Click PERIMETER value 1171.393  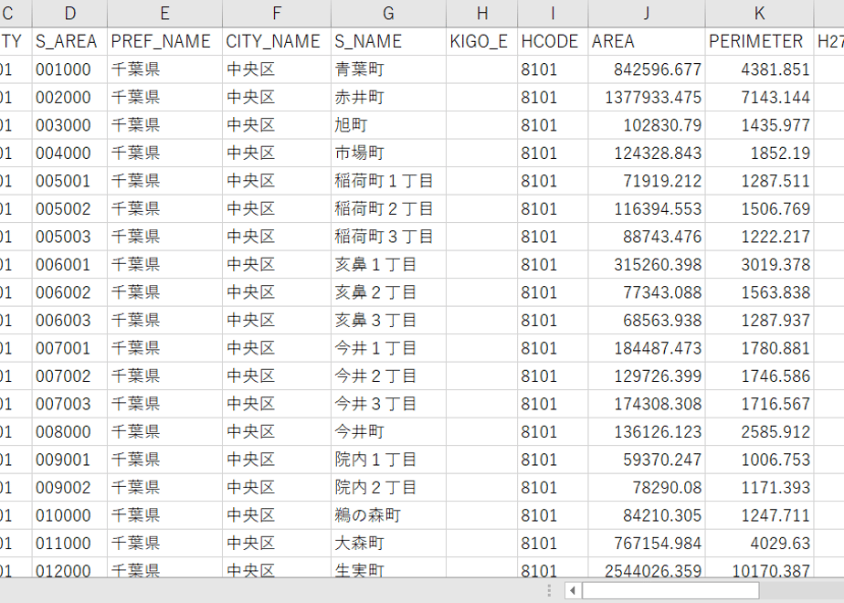[759, 488]
